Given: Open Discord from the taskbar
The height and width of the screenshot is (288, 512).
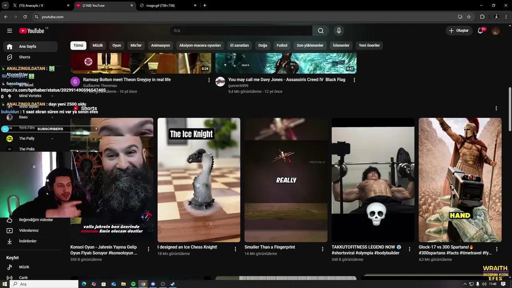Looking at the screenshot, I should (153, 284).
